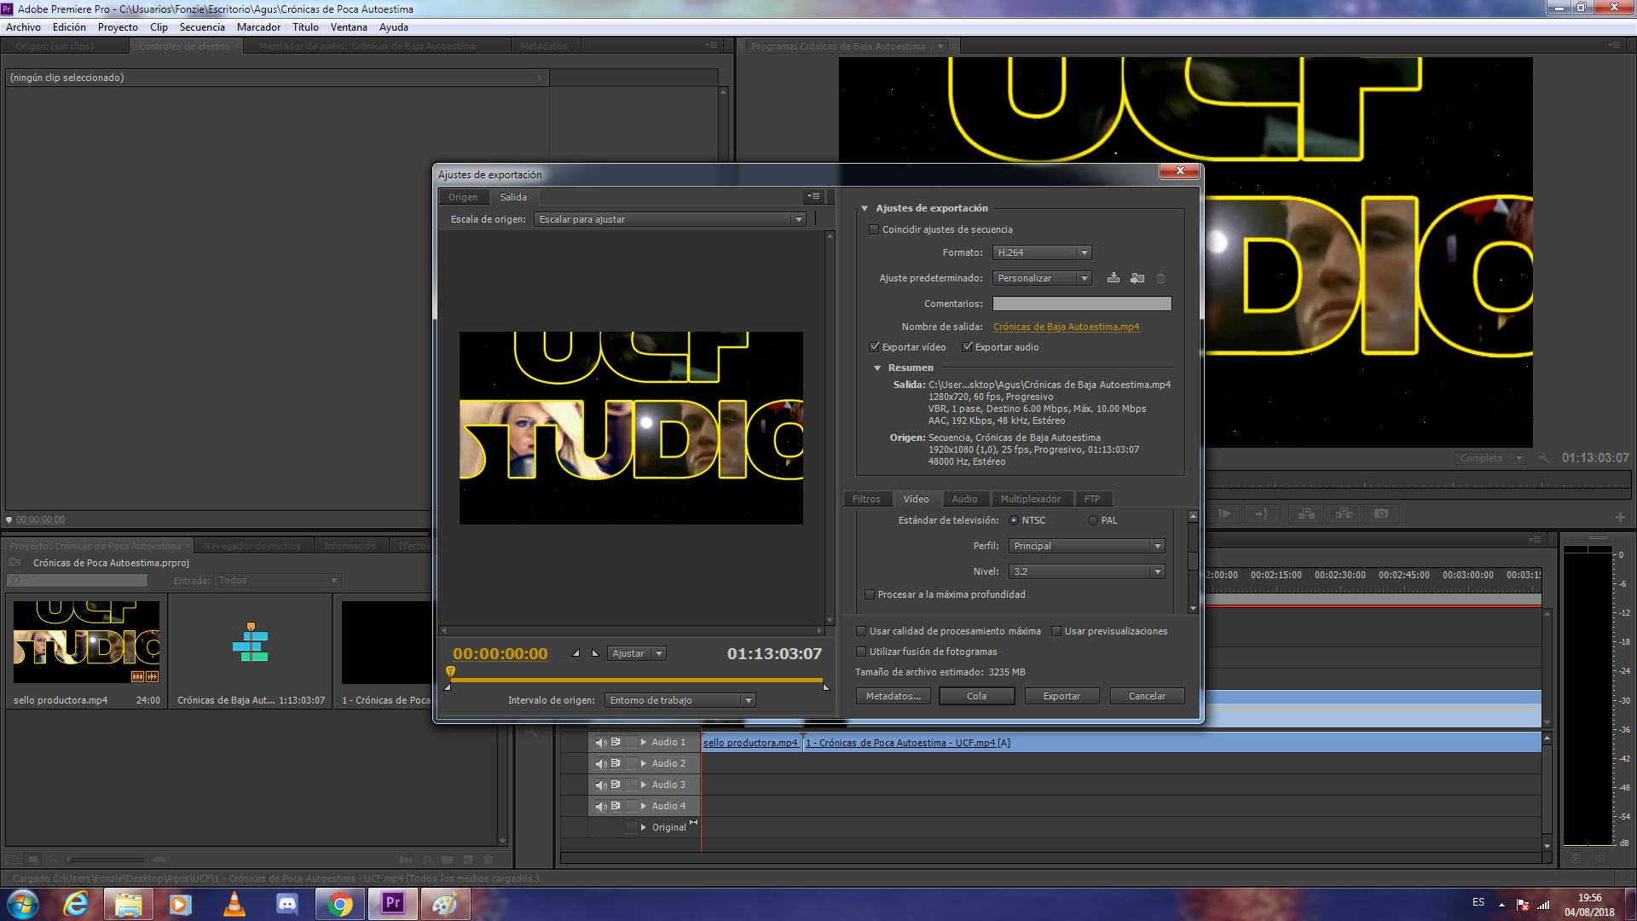Click the Extract button in Program monitor
This screenshot has height=921, width=1637.
coord(1344,513)
